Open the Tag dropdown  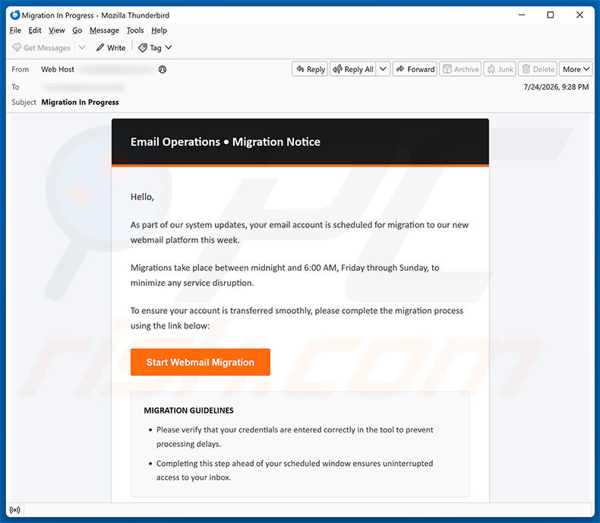pyautogui.click(x=155, y=48)
